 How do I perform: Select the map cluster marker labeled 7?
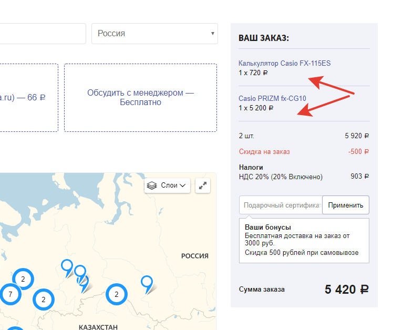tap(11, 294)
